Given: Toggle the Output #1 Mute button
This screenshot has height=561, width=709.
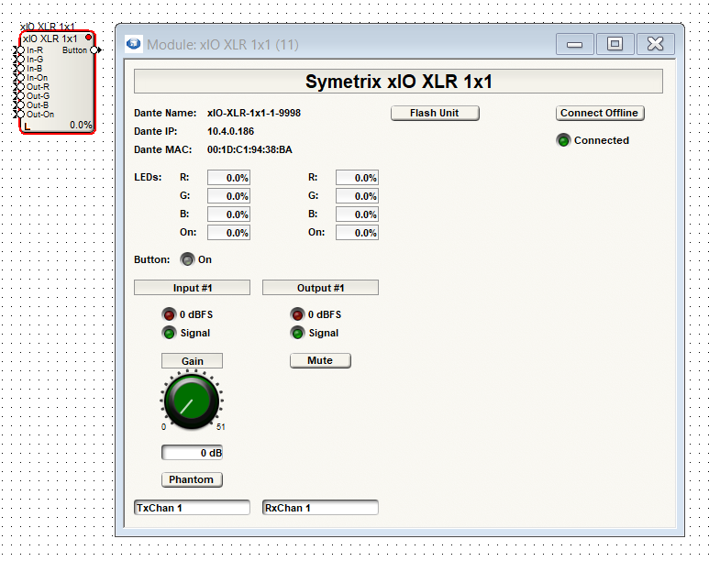Looking at the screenshot, I should (x=320, y=361).
